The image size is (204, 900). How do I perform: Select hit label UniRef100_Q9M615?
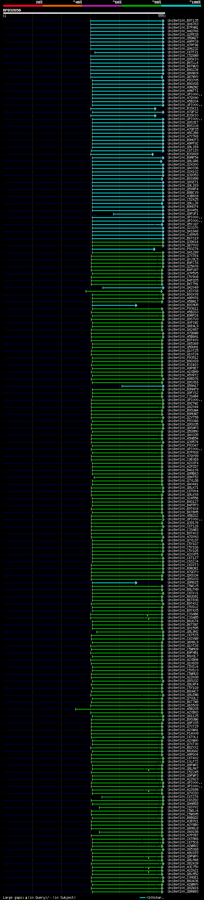click(x=183, y=583)
